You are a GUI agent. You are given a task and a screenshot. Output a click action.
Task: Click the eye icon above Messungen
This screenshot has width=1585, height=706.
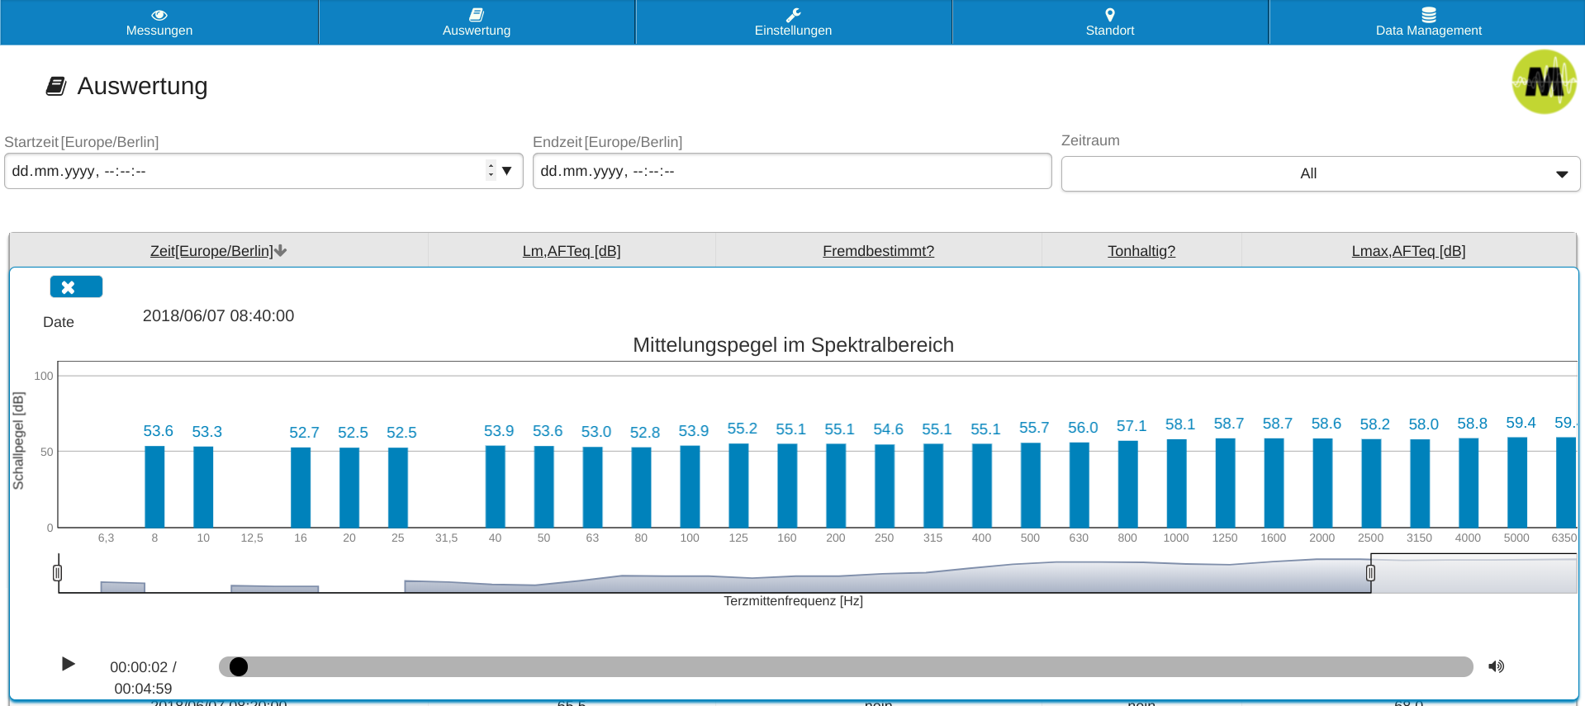(x=159, y=15)
